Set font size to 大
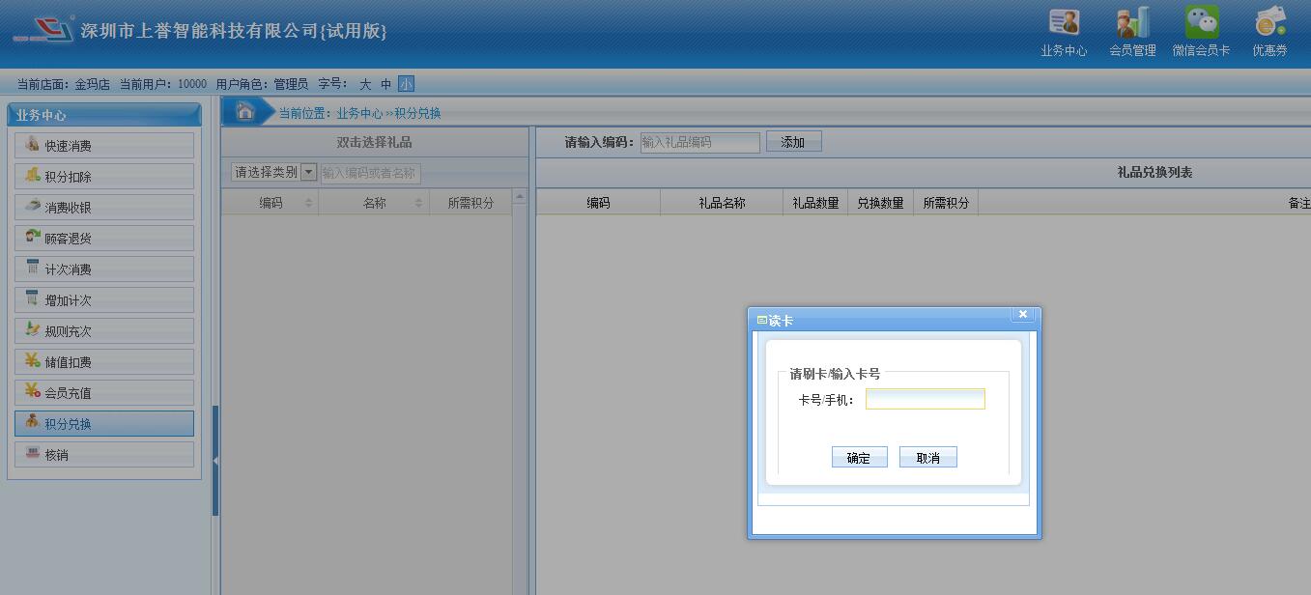 pos(365,84)
